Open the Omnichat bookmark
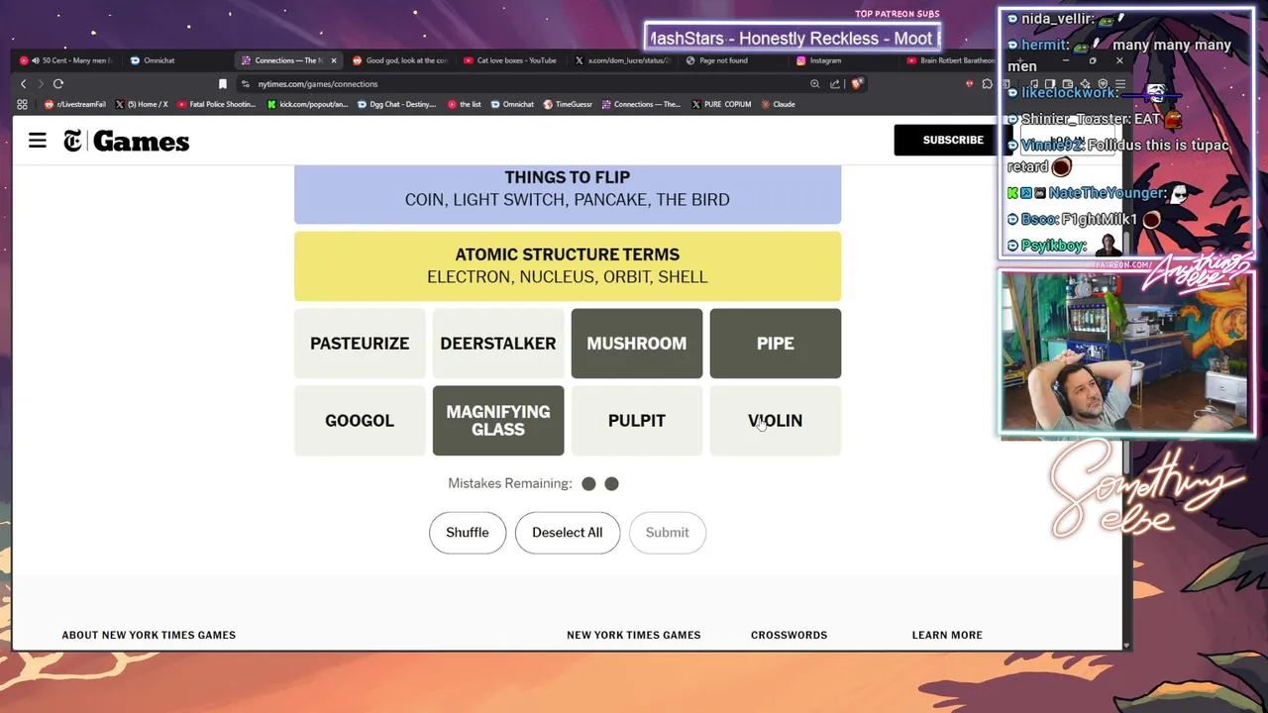The image size is (1268, 713). [512, 104]
